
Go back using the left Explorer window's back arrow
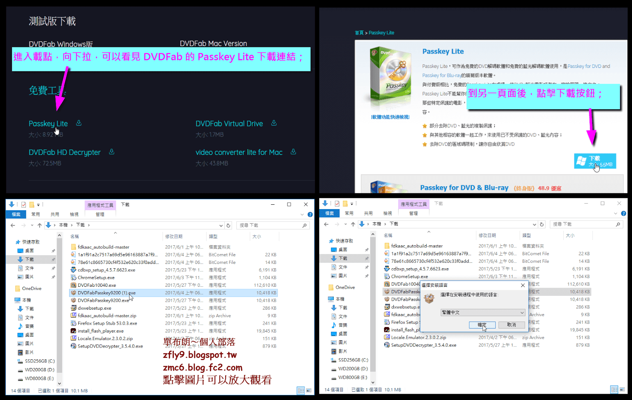[13, 225]
